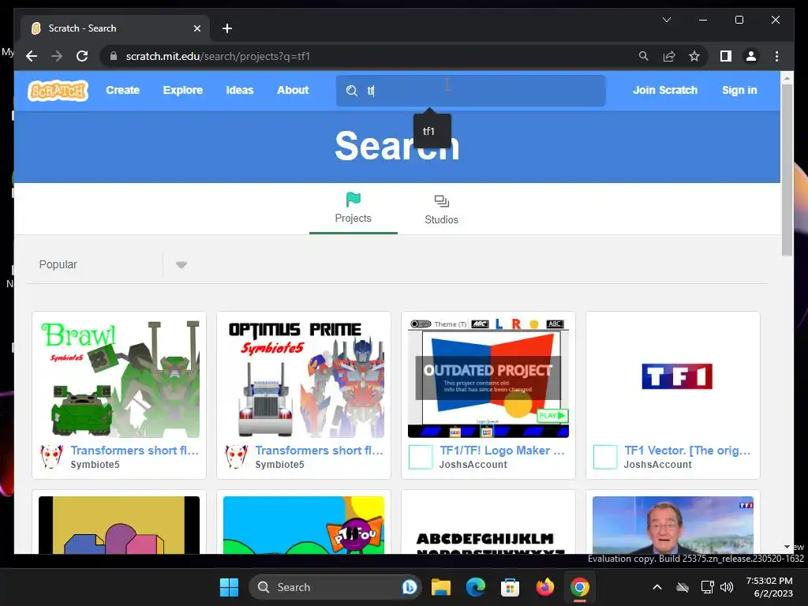Click the TF1 Vector project title link

click(x=687, y=451)
